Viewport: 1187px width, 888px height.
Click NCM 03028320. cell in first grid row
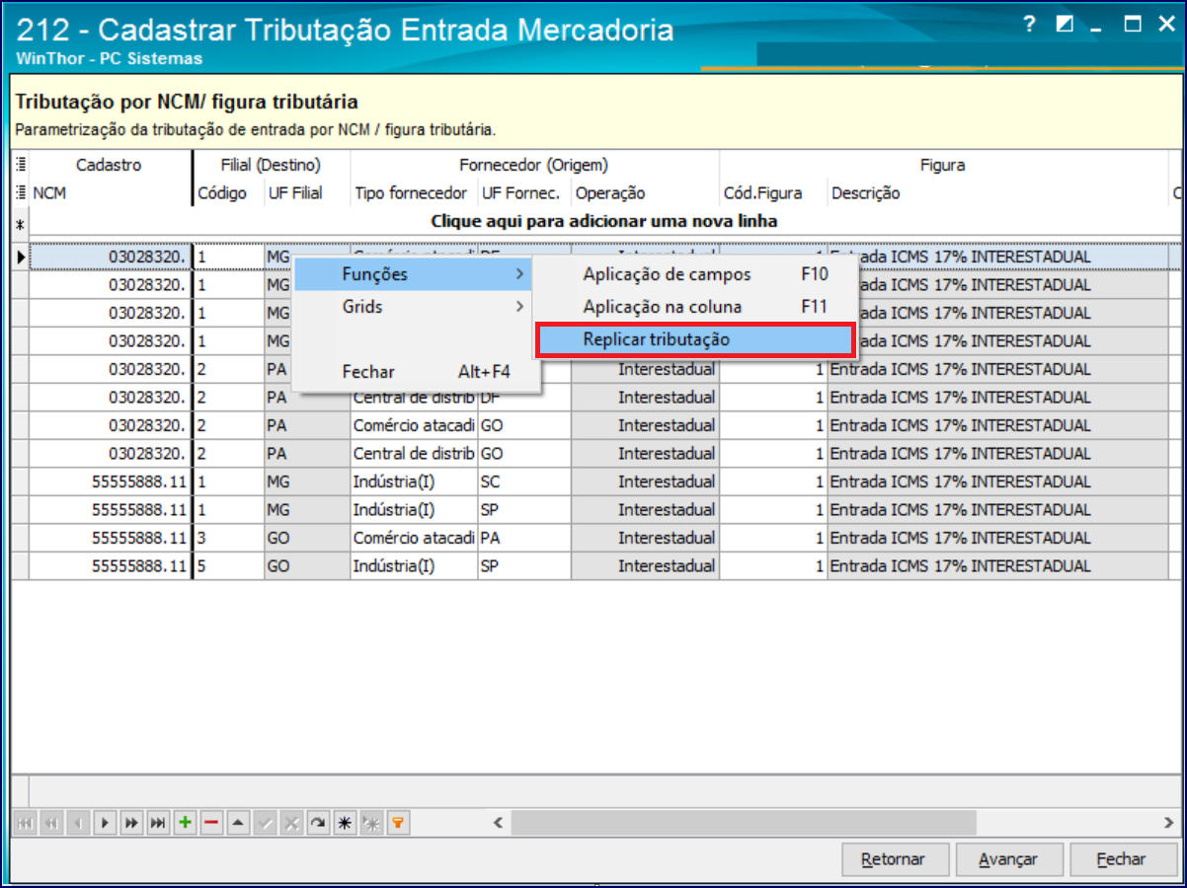111,257
